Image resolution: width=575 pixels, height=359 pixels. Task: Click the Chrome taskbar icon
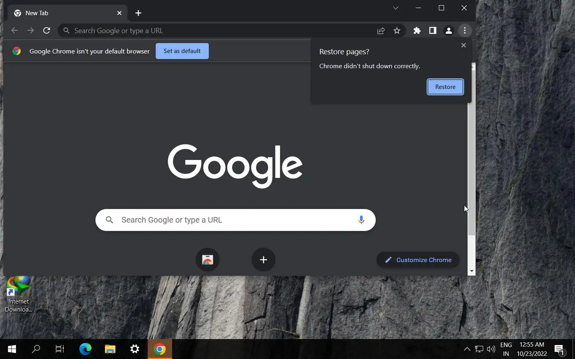click(160, 349)
